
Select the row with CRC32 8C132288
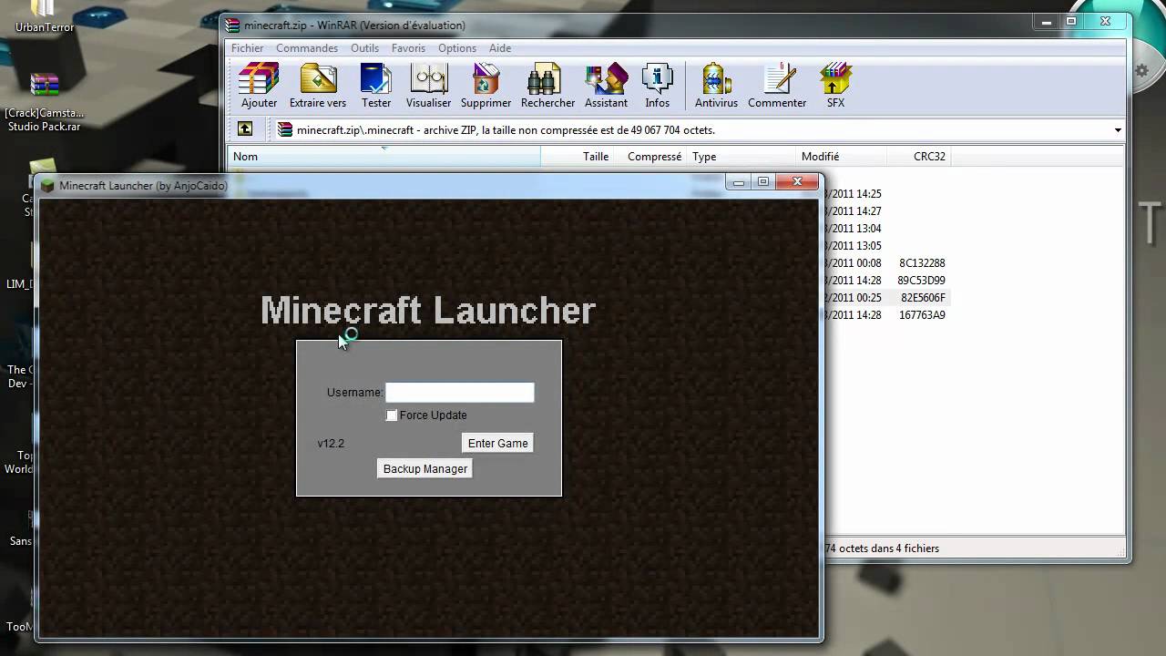[x=885, y=263]
